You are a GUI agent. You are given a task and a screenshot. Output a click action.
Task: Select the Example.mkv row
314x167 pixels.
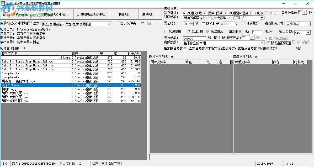[x=71, y=77]
